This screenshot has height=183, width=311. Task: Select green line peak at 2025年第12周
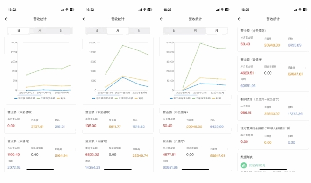click(123, 45)
